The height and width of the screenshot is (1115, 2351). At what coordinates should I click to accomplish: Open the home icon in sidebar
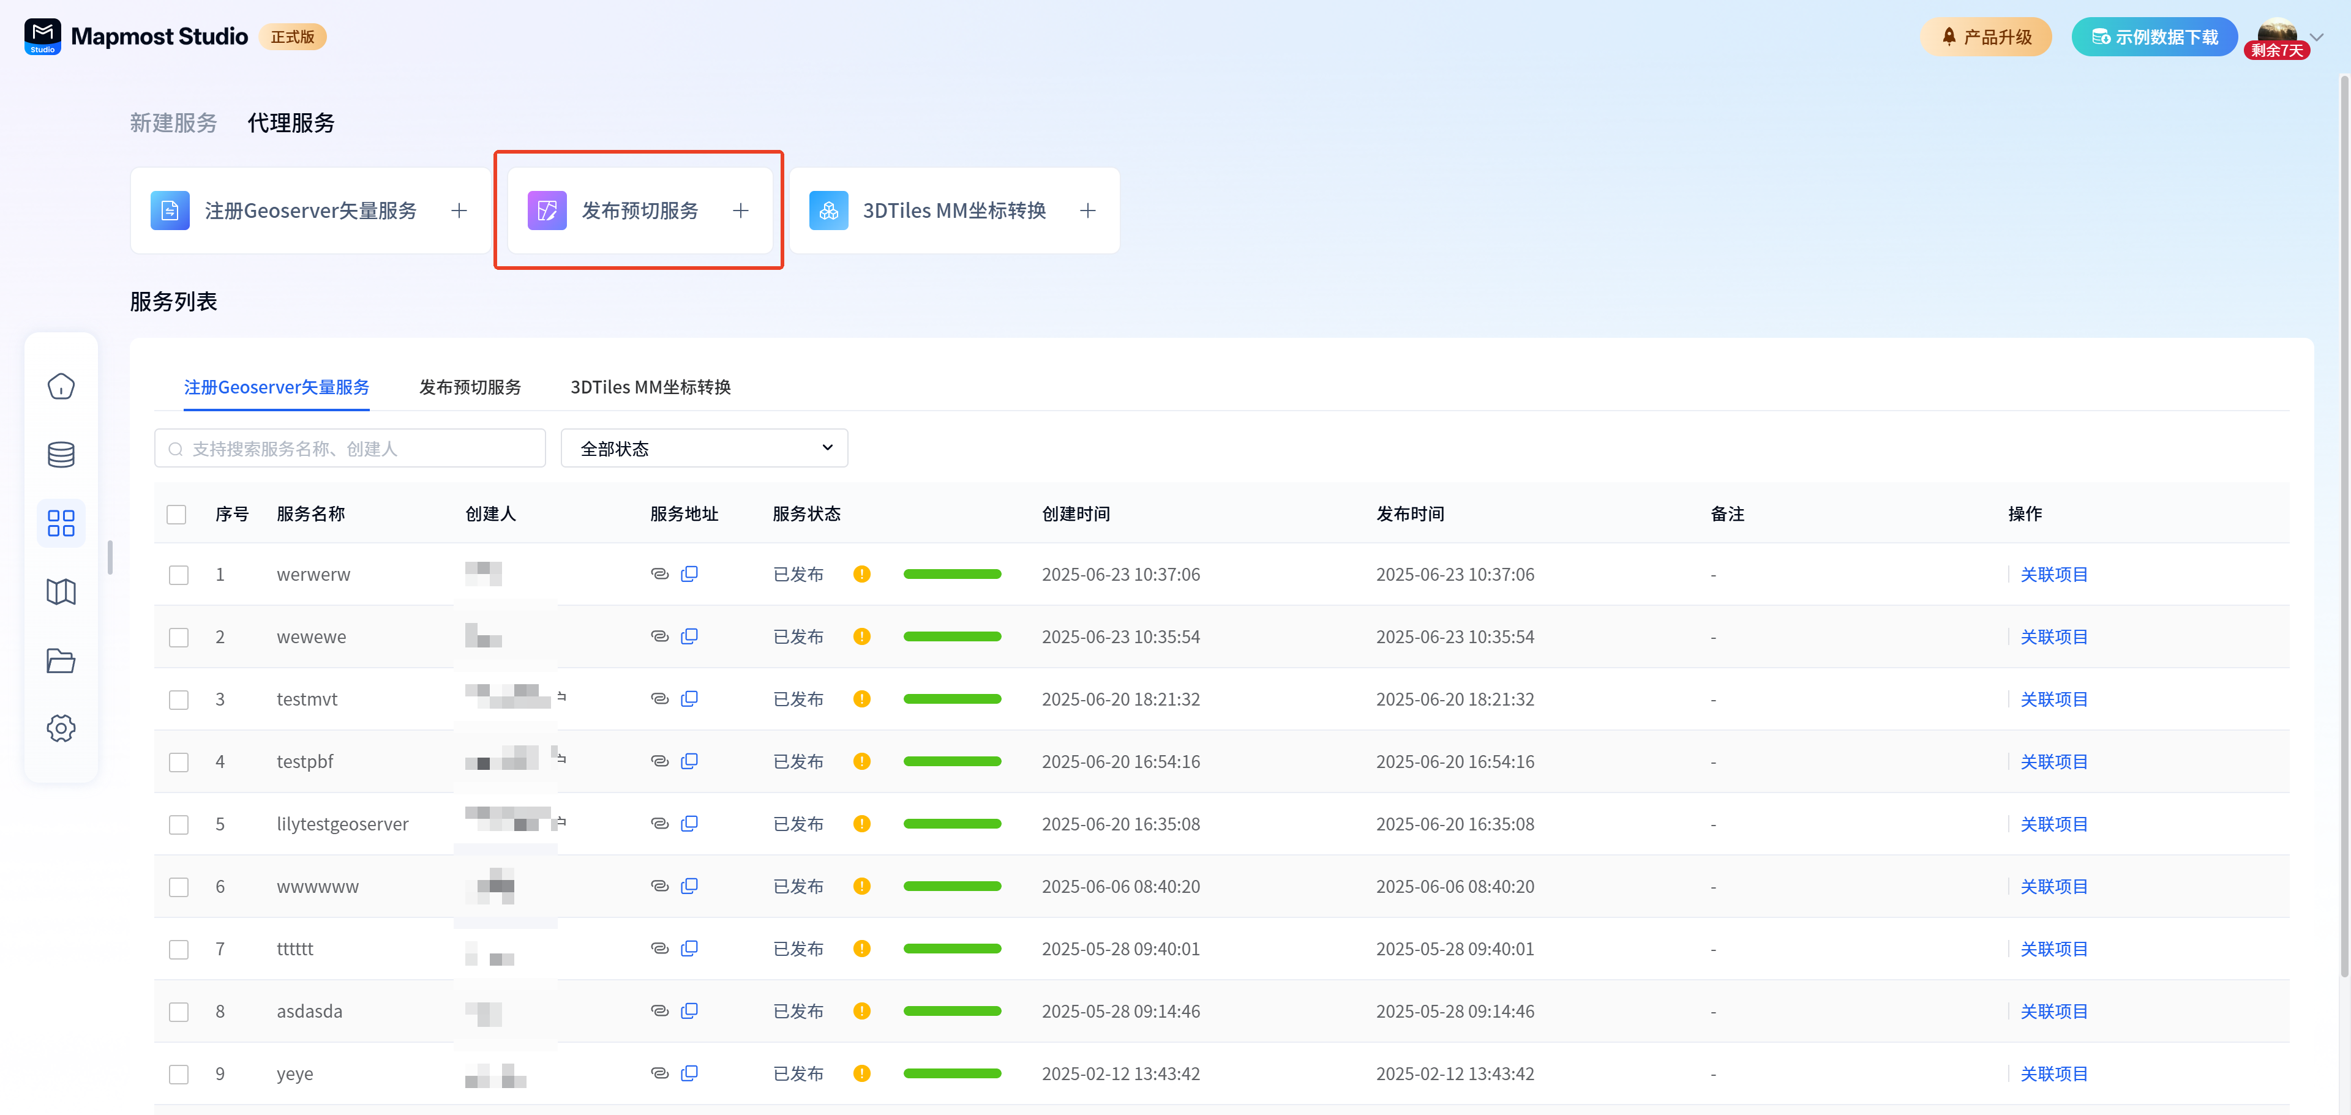pyautogui.click(x=61, y=386)
